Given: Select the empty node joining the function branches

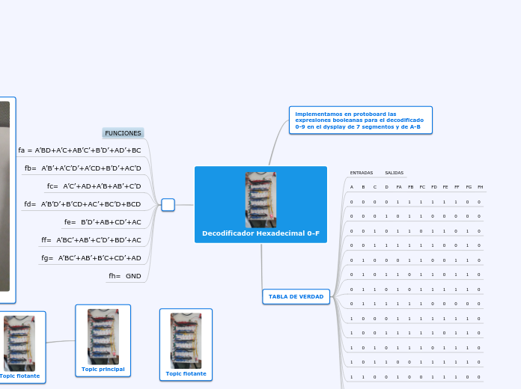Looking at the screenshot, I should click(168, 205).
